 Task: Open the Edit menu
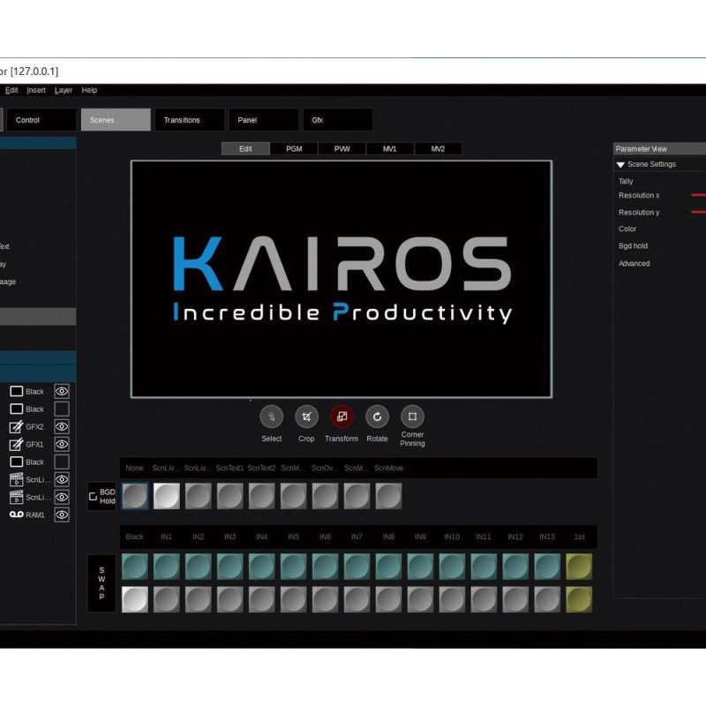click(11, 90)
